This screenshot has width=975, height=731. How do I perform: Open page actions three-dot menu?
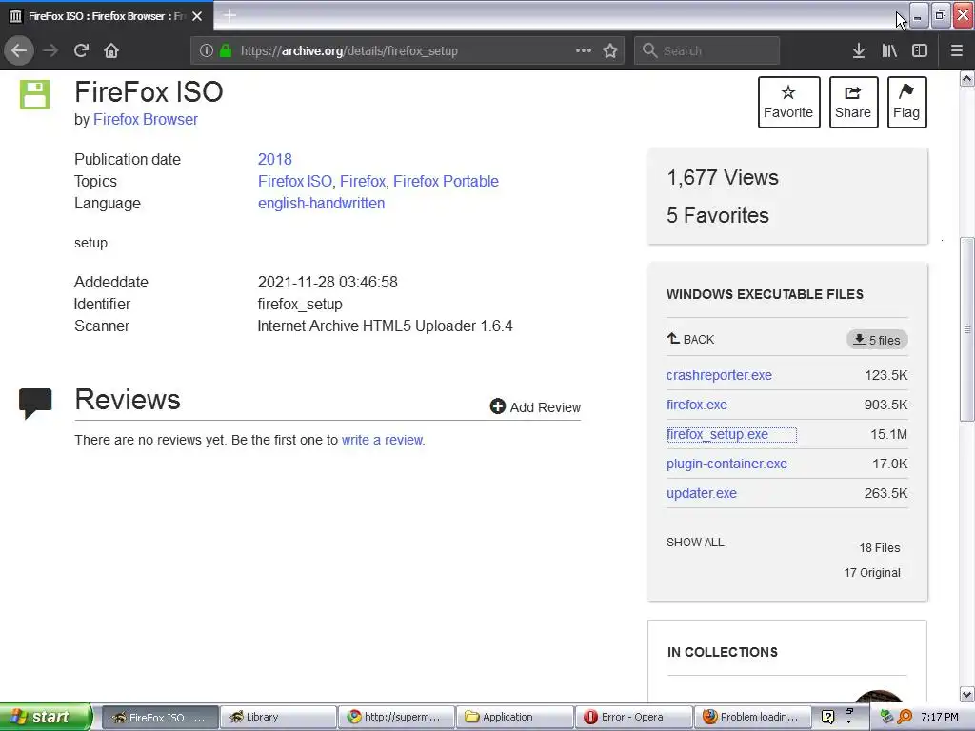click(584, 50)
